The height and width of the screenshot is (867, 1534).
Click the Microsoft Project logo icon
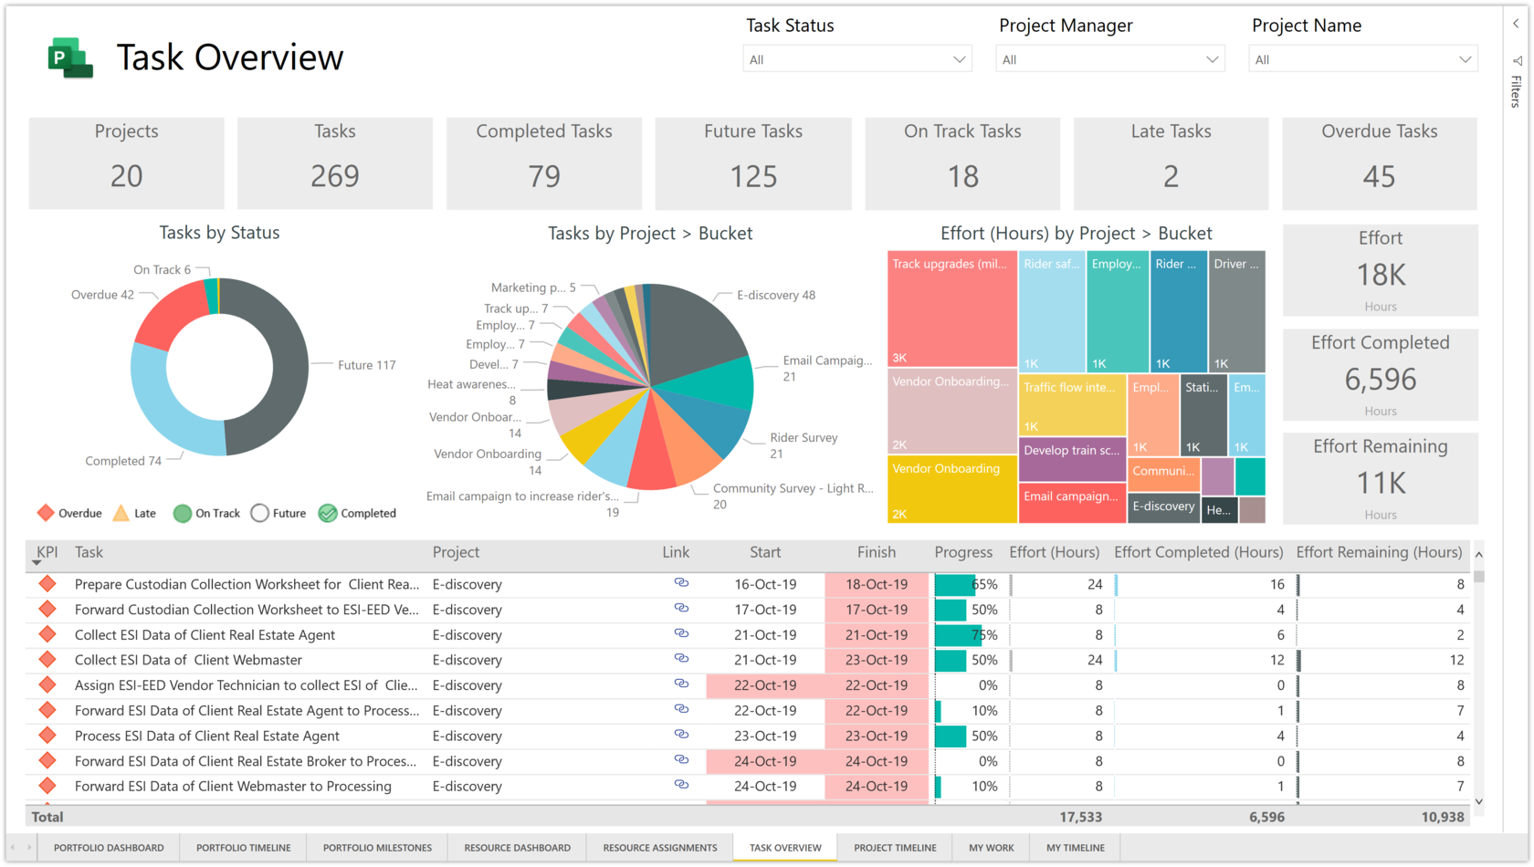click(x=70, y=58)
